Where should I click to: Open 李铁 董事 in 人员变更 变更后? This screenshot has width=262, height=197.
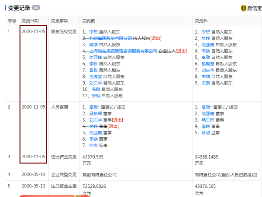(x=206, y=126)
